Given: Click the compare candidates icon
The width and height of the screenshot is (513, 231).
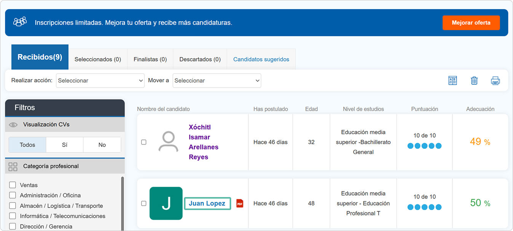Looking at the screenshot, I should 452,80.
